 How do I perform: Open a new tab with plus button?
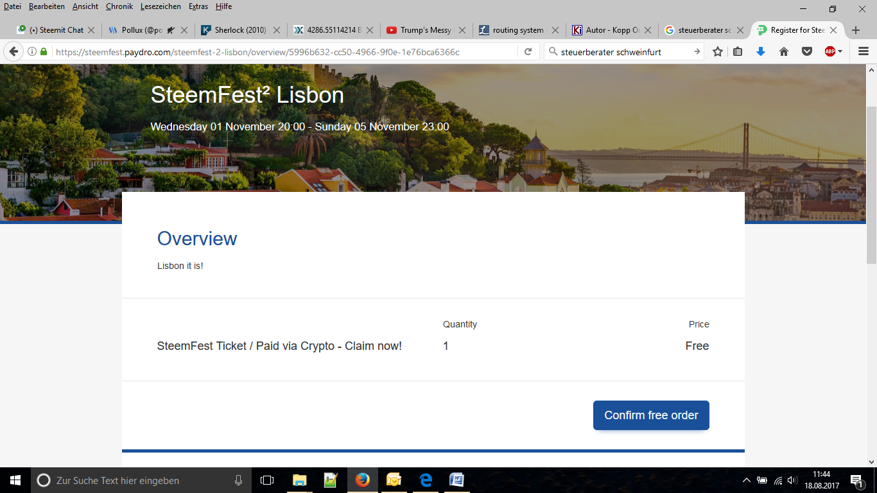click(855, 30)
